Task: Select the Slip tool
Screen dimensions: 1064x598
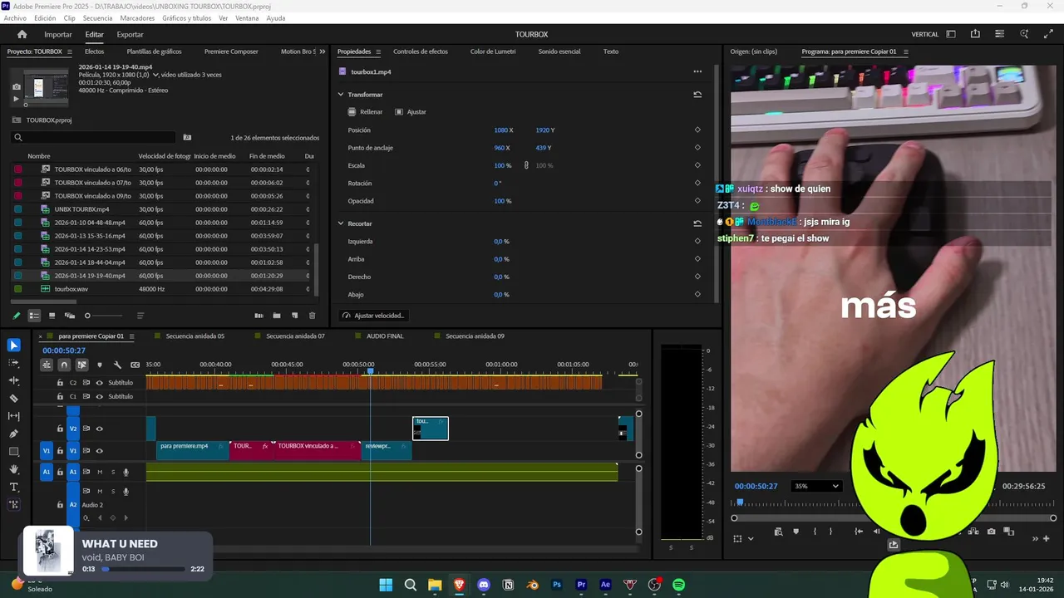Action: coord(14,416)
